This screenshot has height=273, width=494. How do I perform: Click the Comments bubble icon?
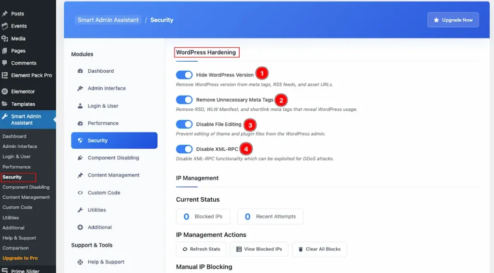pos(4,63)
